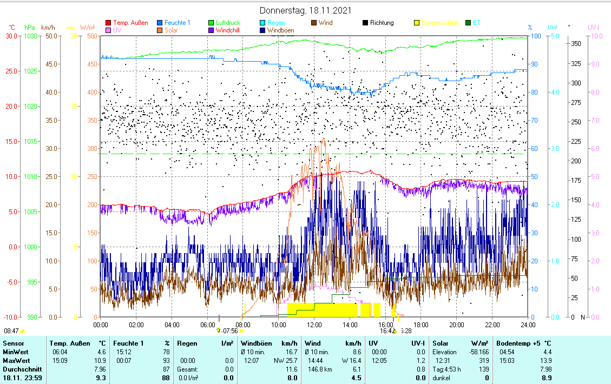
Task: Click the blue Feuchte 1 legend square
Action: tap(160, 23)
